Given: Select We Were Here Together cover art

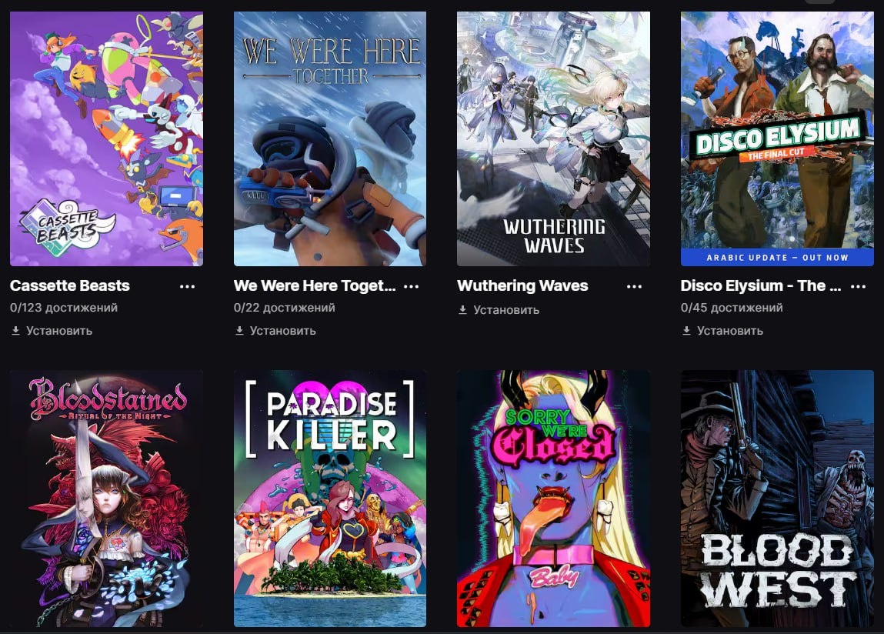Looking at the screenshot, I should coord(330,138).
